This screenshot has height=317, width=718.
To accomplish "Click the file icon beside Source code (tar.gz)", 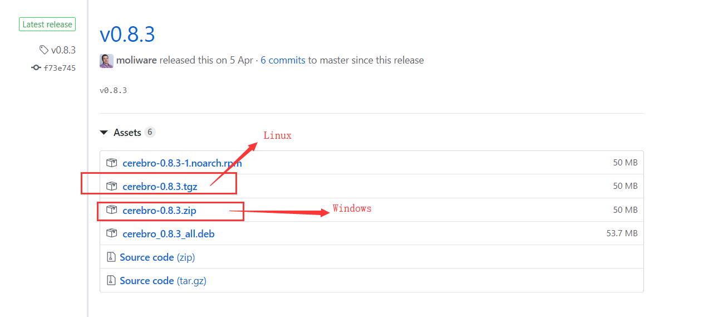I will tap(111, 281).
